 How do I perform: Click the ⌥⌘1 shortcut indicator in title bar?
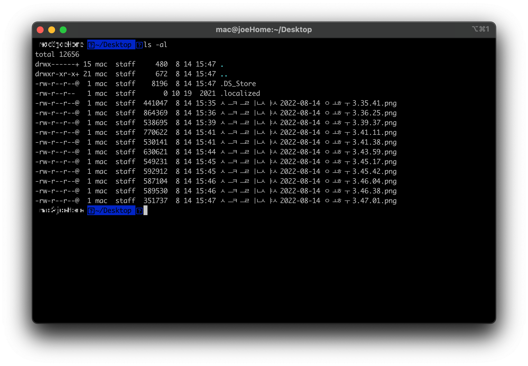coord(480,29)
